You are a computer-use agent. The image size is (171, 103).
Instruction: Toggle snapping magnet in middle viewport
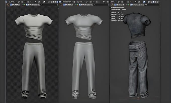pos(91,2)
